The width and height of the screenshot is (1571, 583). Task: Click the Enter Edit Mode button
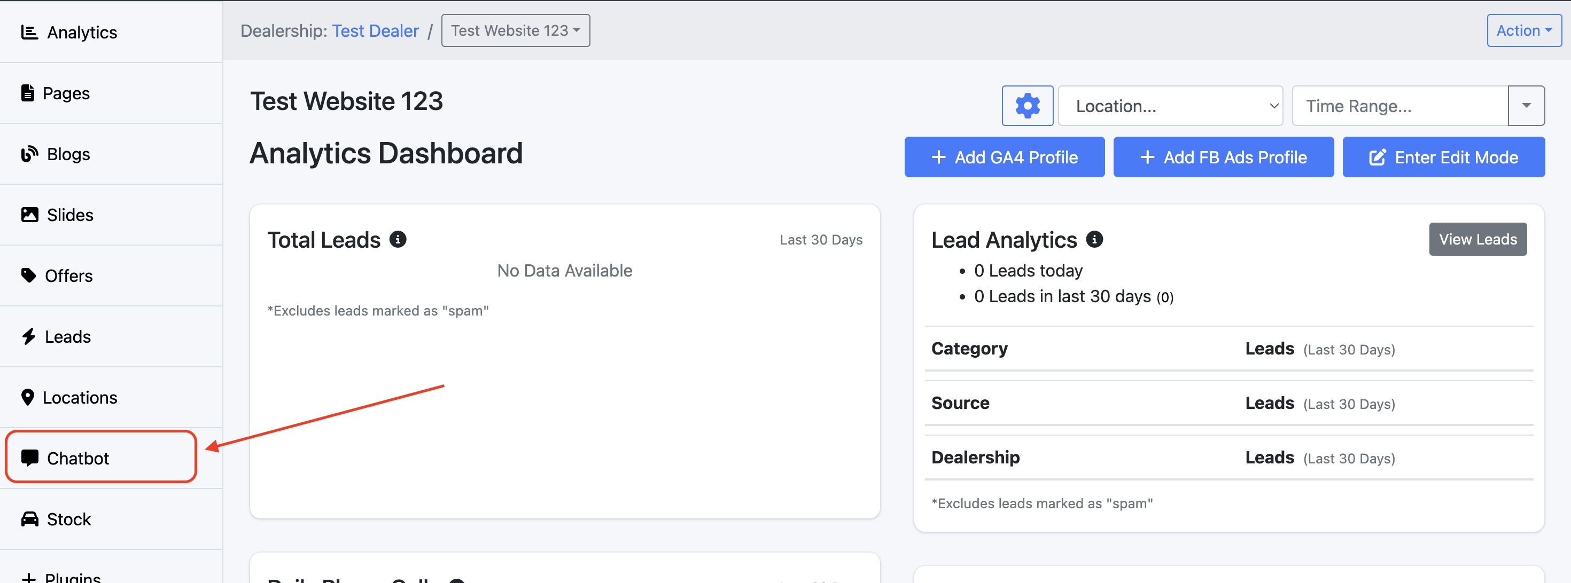coord(1443,157)
